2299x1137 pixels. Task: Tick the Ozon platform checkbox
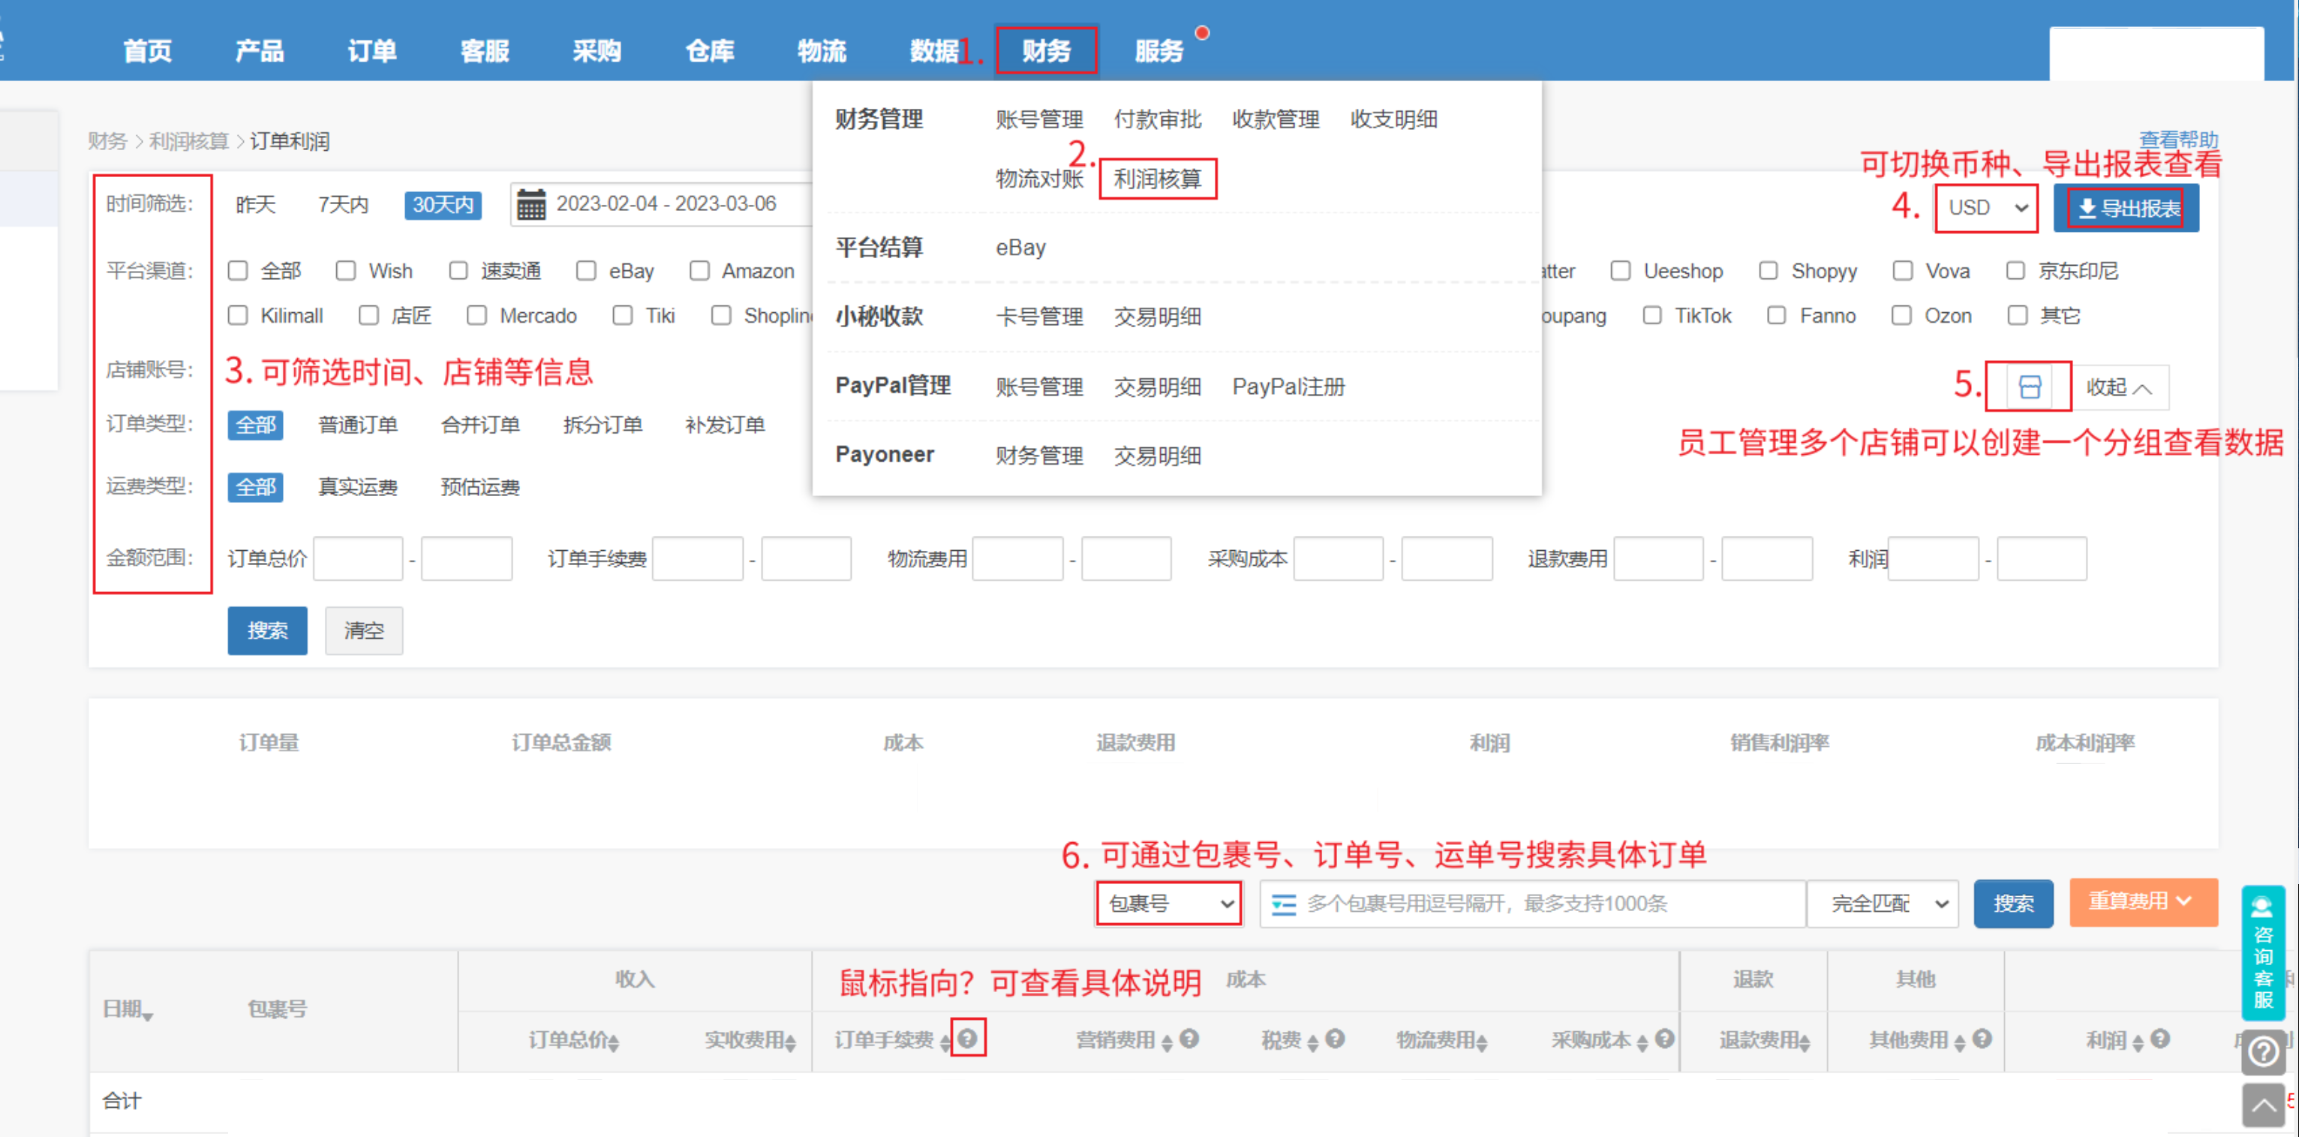point(1902,315)
